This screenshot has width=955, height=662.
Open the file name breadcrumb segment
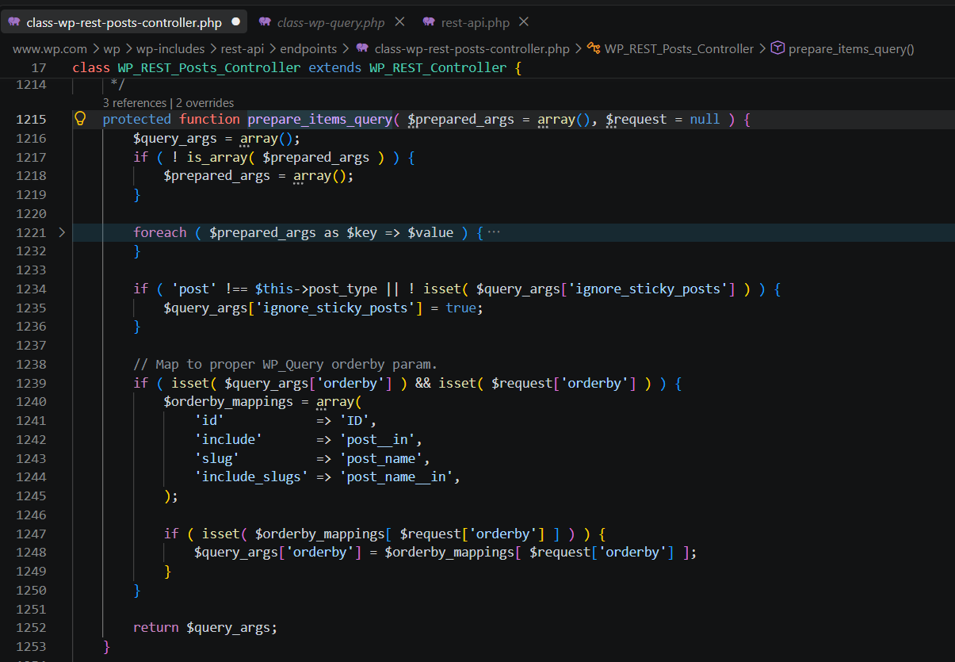coord(472,48)
